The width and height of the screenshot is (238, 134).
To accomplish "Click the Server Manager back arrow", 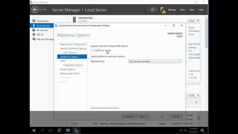I will [35, 10].
